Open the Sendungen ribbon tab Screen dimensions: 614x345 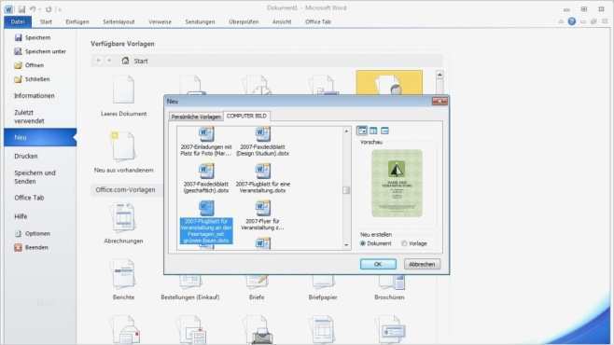200,21
